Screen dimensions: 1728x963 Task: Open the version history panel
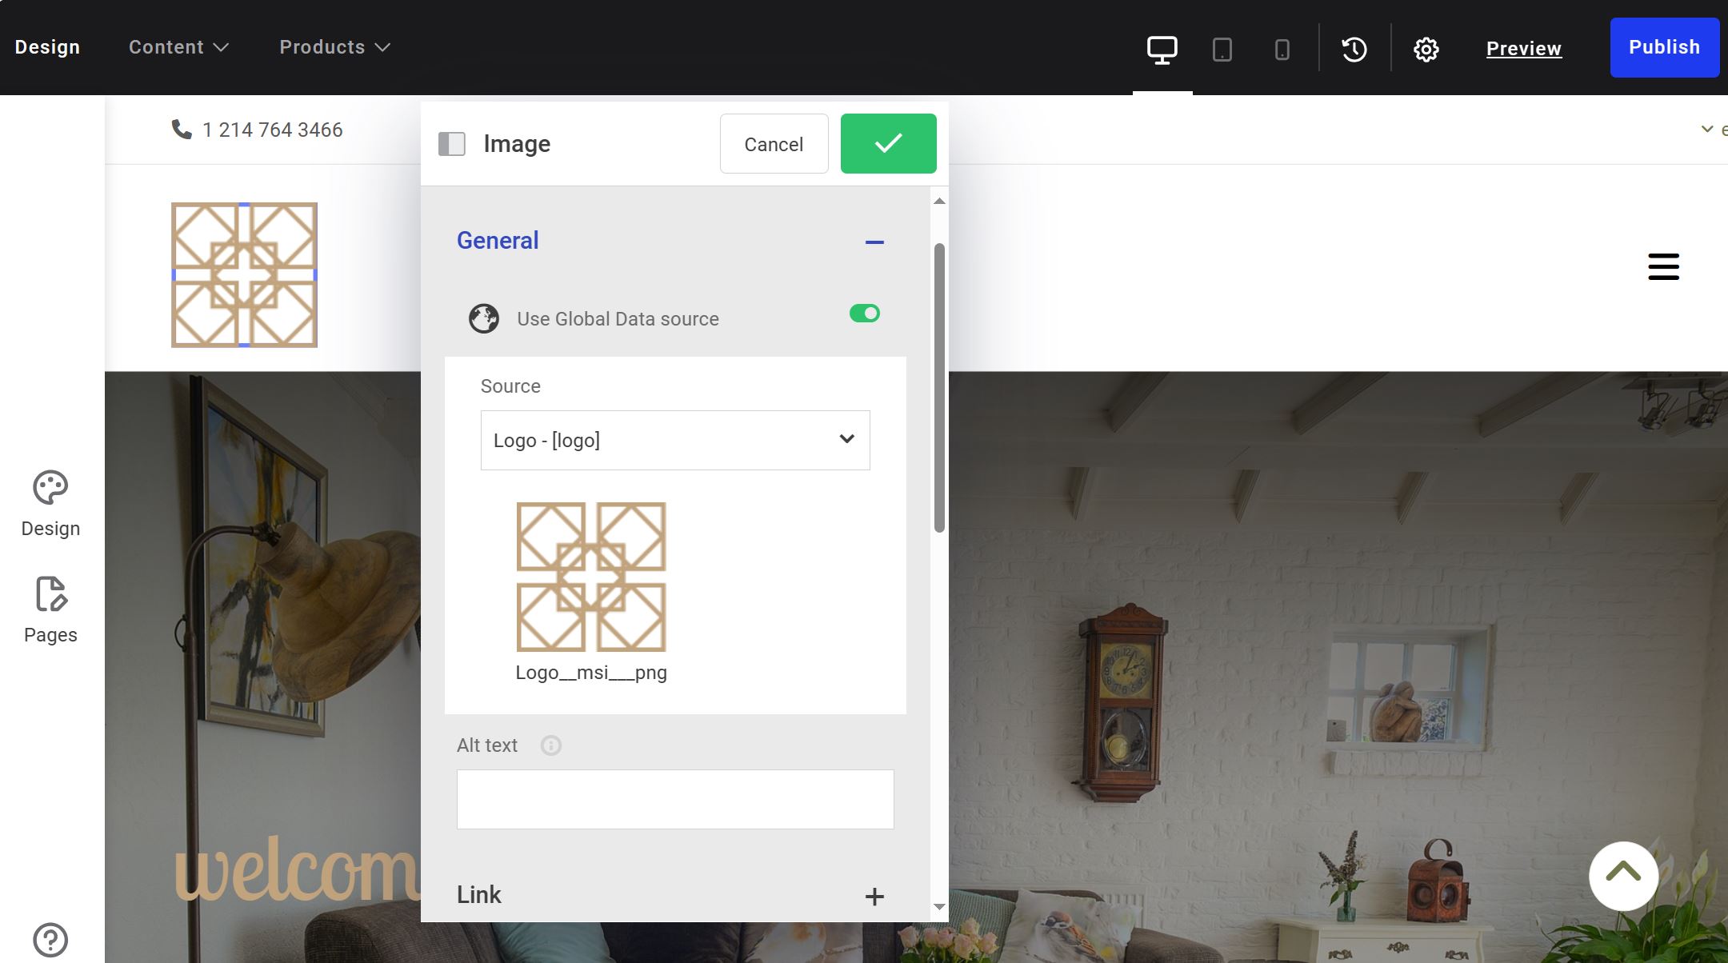click(1354, 48)
